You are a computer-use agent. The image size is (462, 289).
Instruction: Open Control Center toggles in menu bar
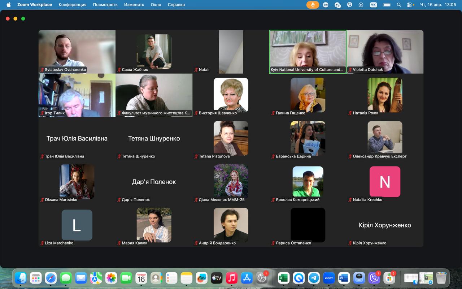click(410, 5)
